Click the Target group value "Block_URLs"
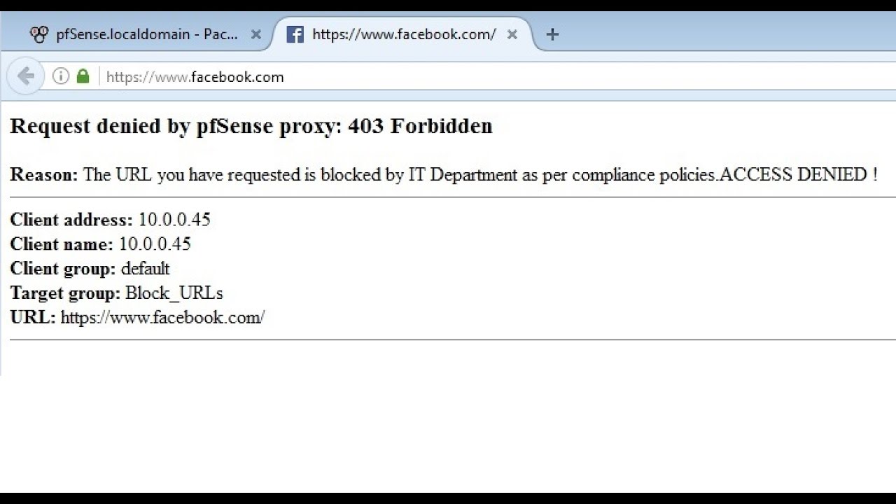The height and width of the screenshot is (504, 896). point(174,293)
